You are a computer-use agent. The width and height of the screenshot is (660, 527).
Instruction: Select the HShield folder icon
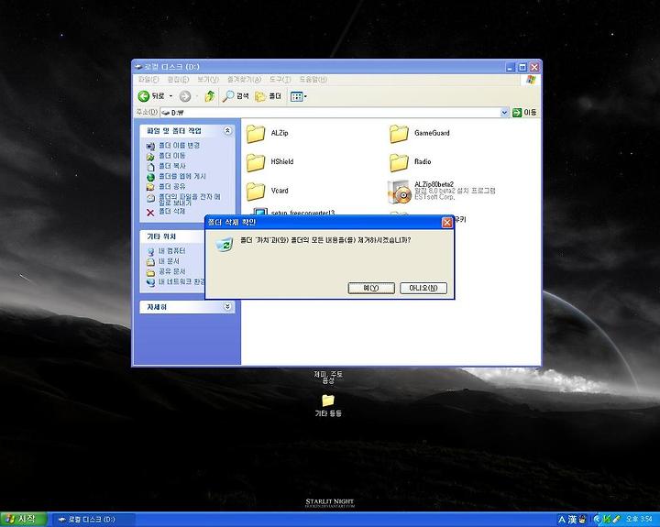click(256, 162)
